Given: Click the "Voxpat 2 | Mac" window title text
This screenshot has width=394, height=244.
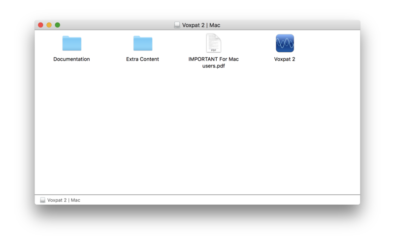Looking at the screenshot, I should click(x=201, y=25).
